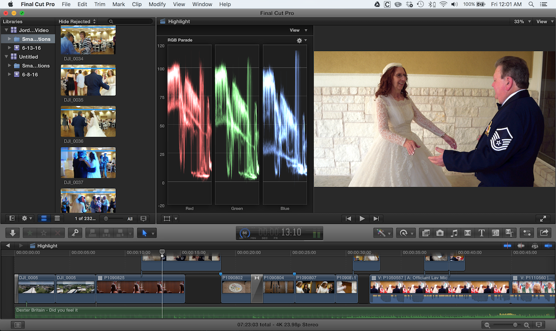Click the browser search magnifier field

coord(130,22)
